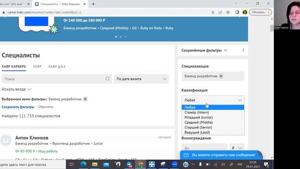
Task: Remove Бэкенд разработчик from the Специализация field
Action: 221,76
